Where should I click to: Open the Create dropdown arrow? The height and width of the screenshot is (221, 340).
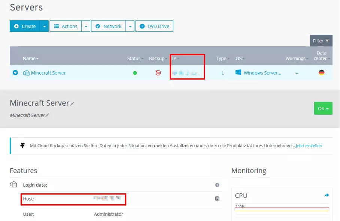pyautogui.click(x=45, y=26)
